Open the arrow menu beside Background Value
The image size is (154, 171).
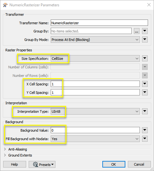(x=145, y=130)
